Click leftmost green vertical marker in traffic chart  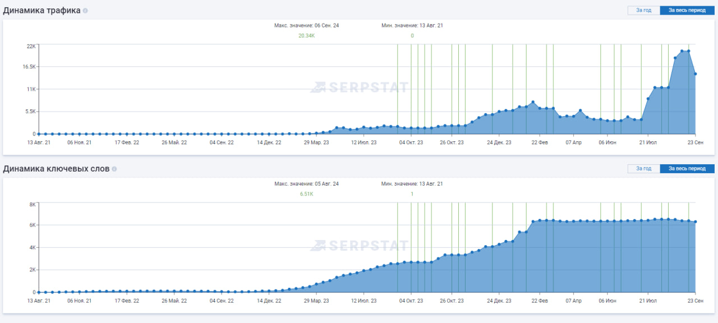pos(398,84)
